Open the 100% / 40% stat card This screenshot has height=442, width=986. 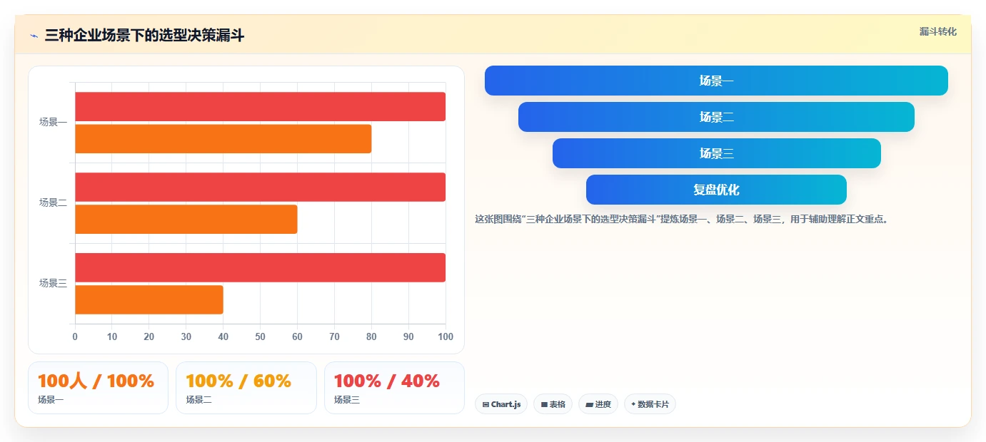(x=394, y=388)
